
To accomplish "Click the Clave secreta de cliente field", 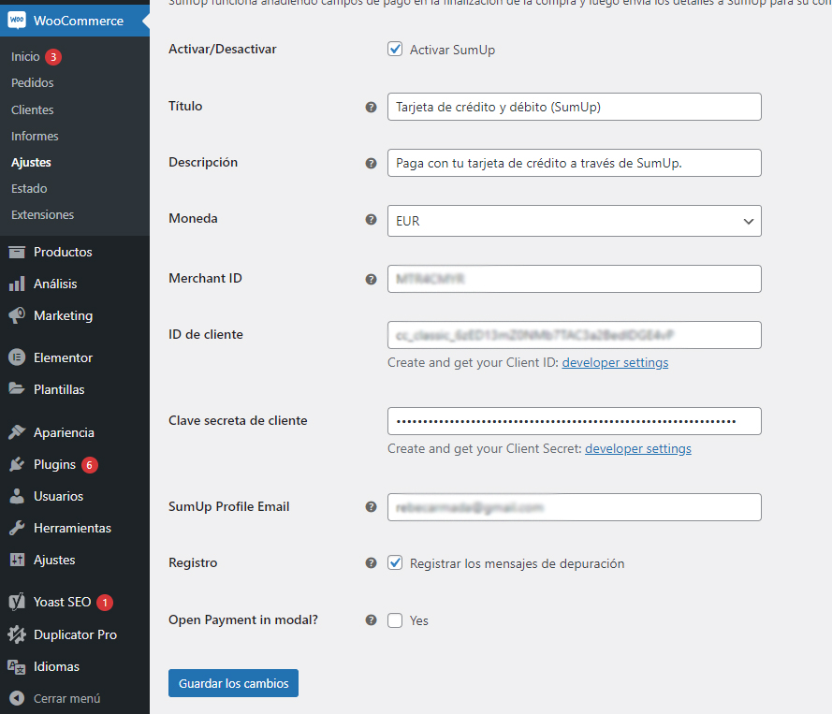I will coord(574,421).
